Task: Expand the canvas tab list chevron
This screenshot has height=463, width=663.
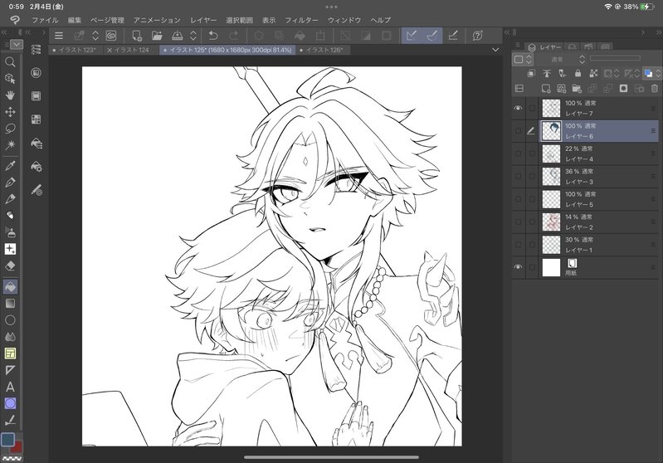Action: pyautogui.click(x=495, y=50)
